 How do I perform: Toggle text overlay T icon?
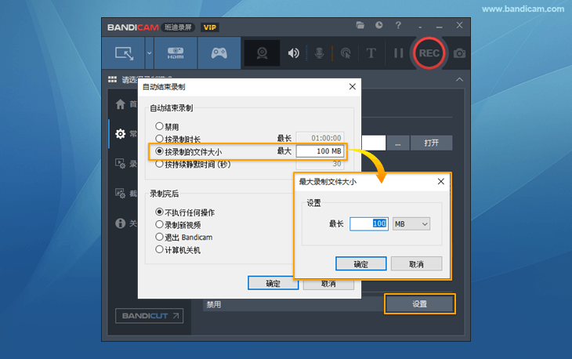coord(371,53)
